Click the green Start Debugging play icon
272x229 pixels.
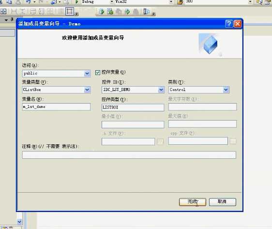pos(76,2)
